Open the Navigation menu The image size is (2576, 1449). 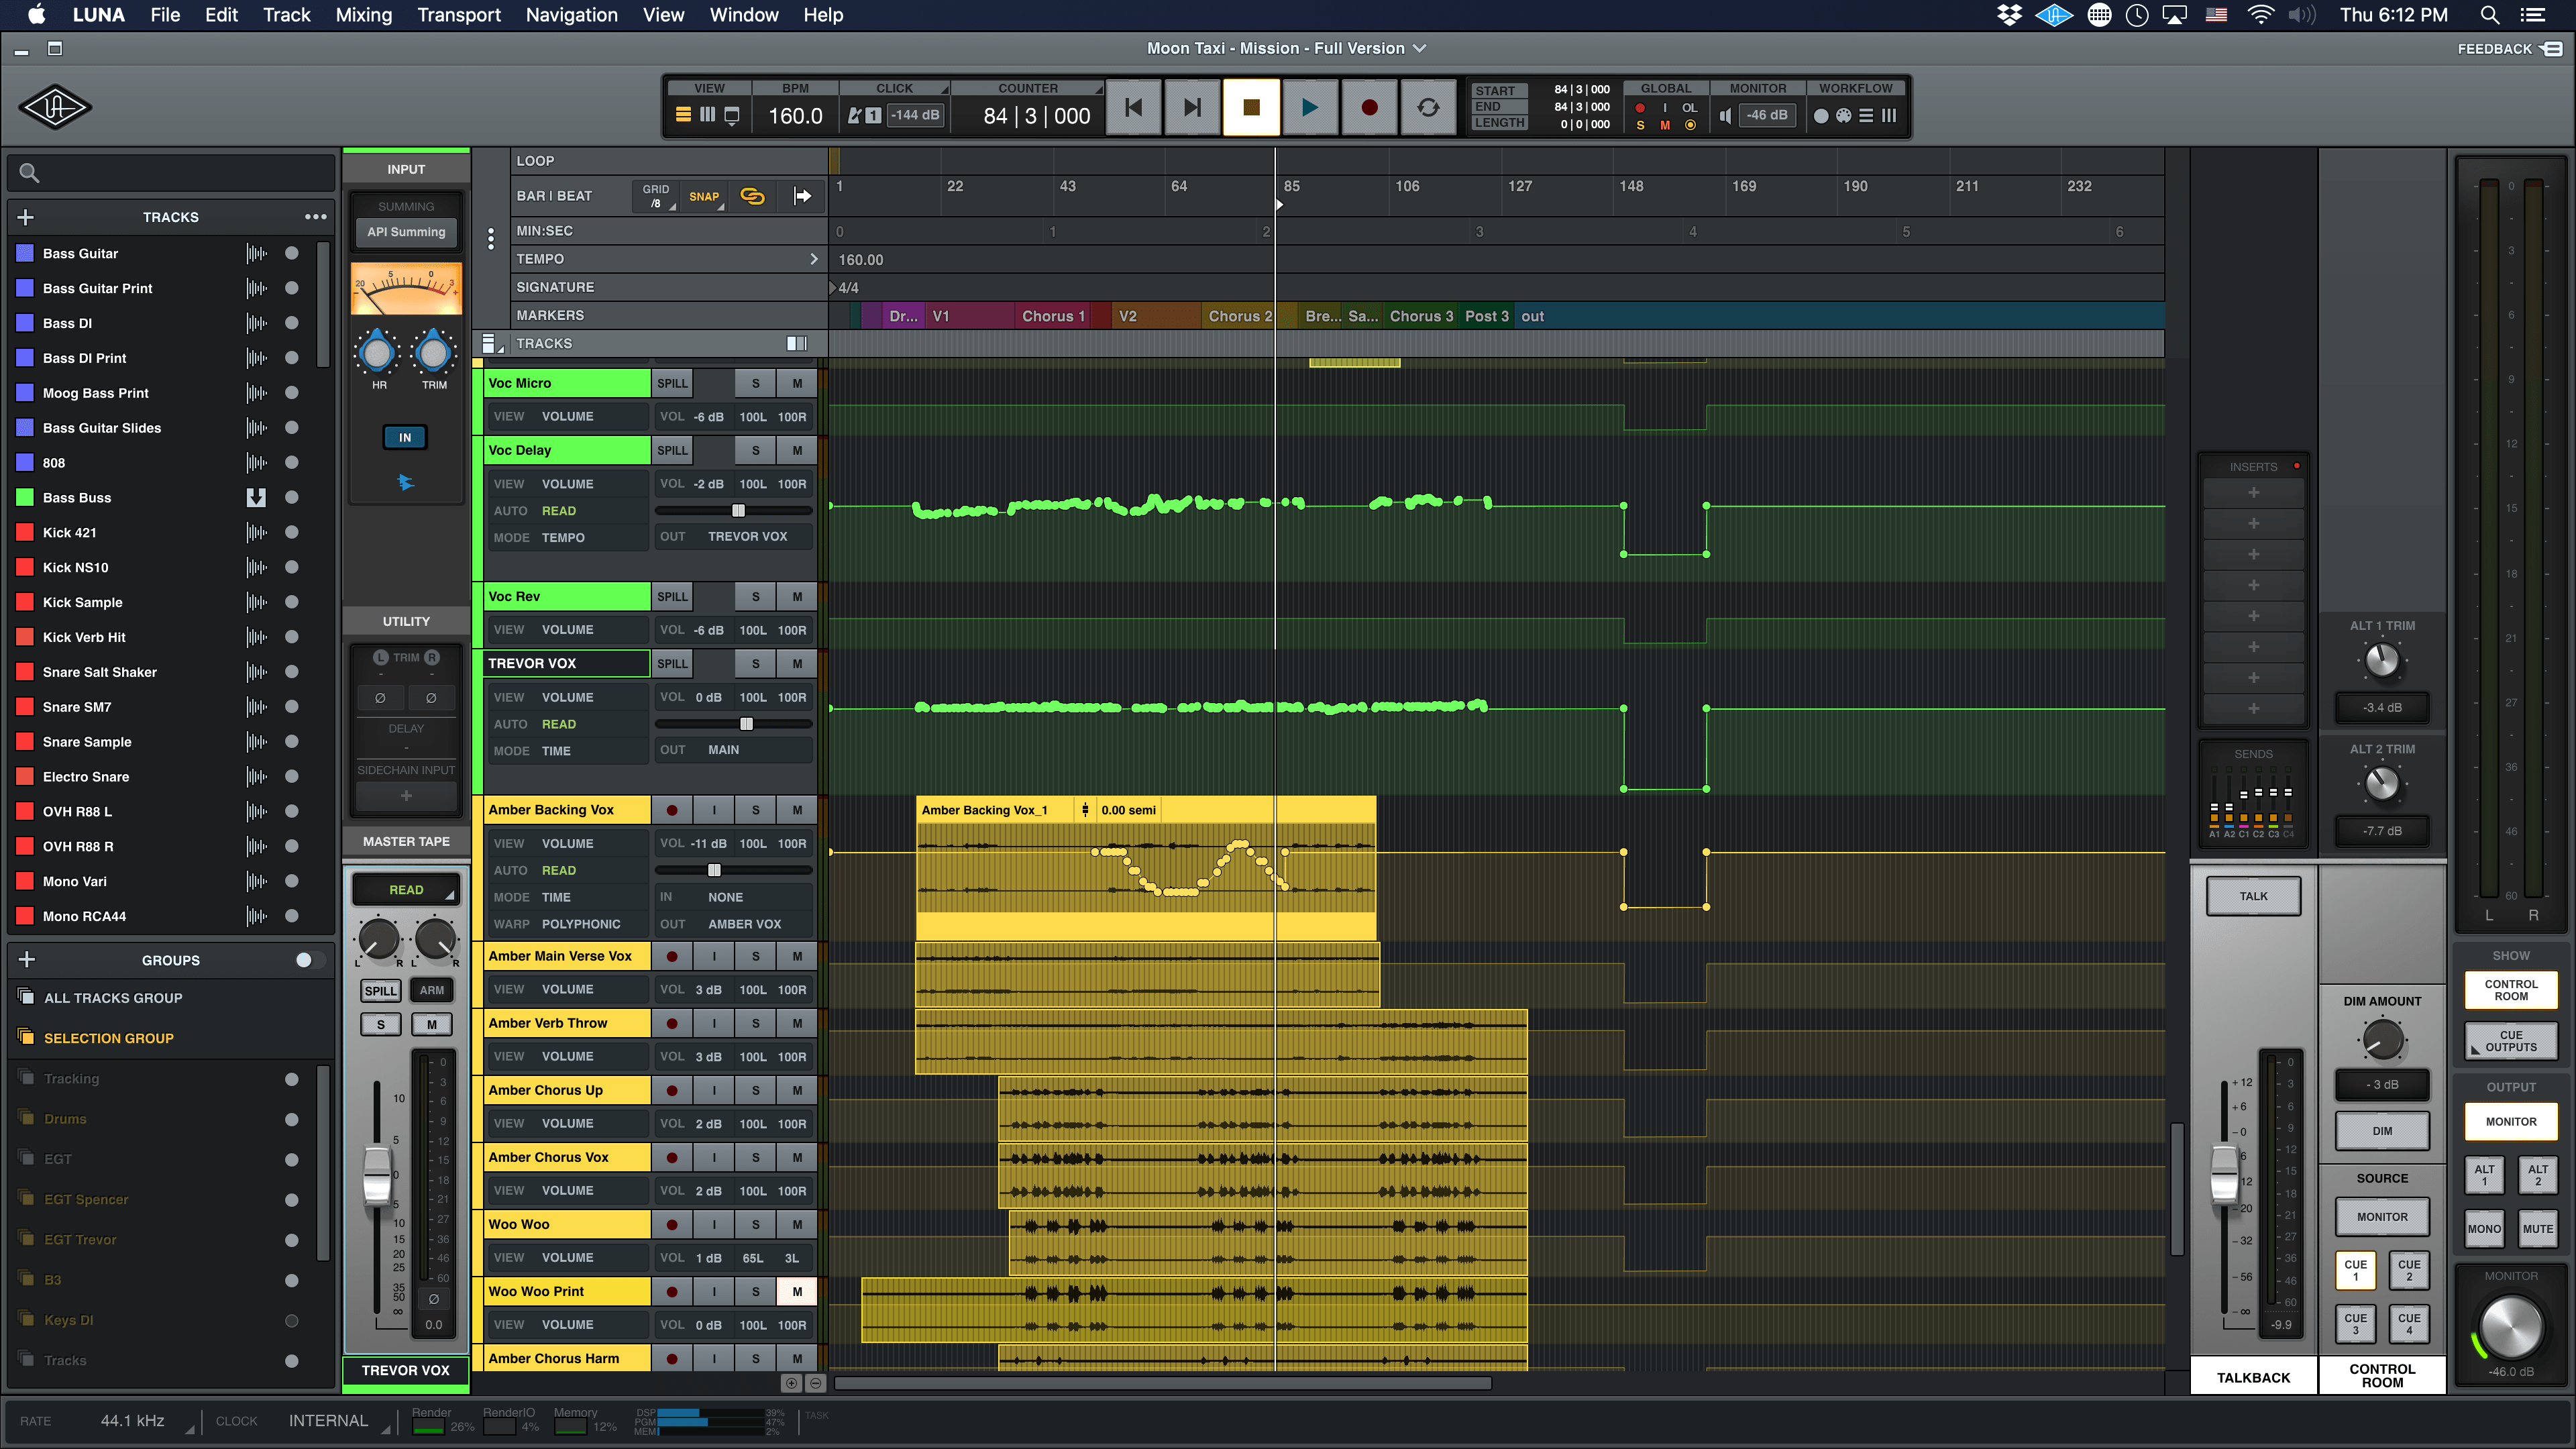point(571,15)
